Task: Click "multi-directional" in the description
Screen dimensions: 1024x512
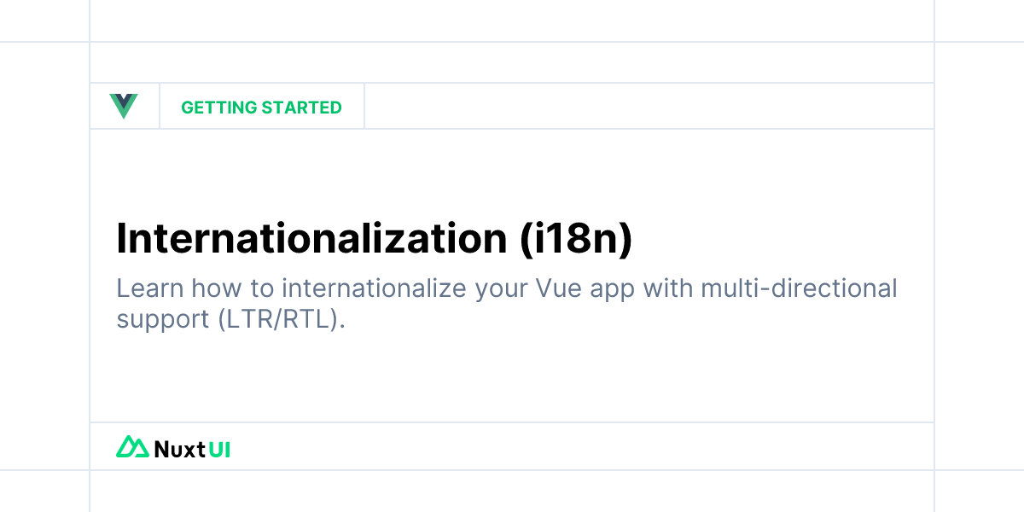Action: (x=799, y=288)
